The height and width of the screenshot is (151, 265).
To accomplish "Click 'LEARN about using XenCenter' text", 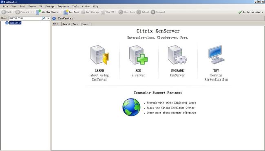I will [x=99, y=75].
